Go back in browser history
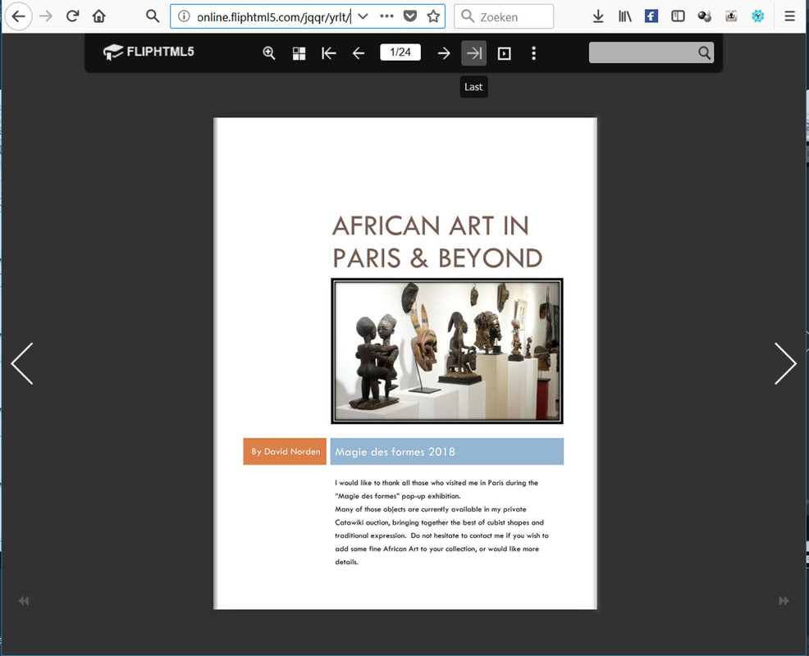 [19, 16]
